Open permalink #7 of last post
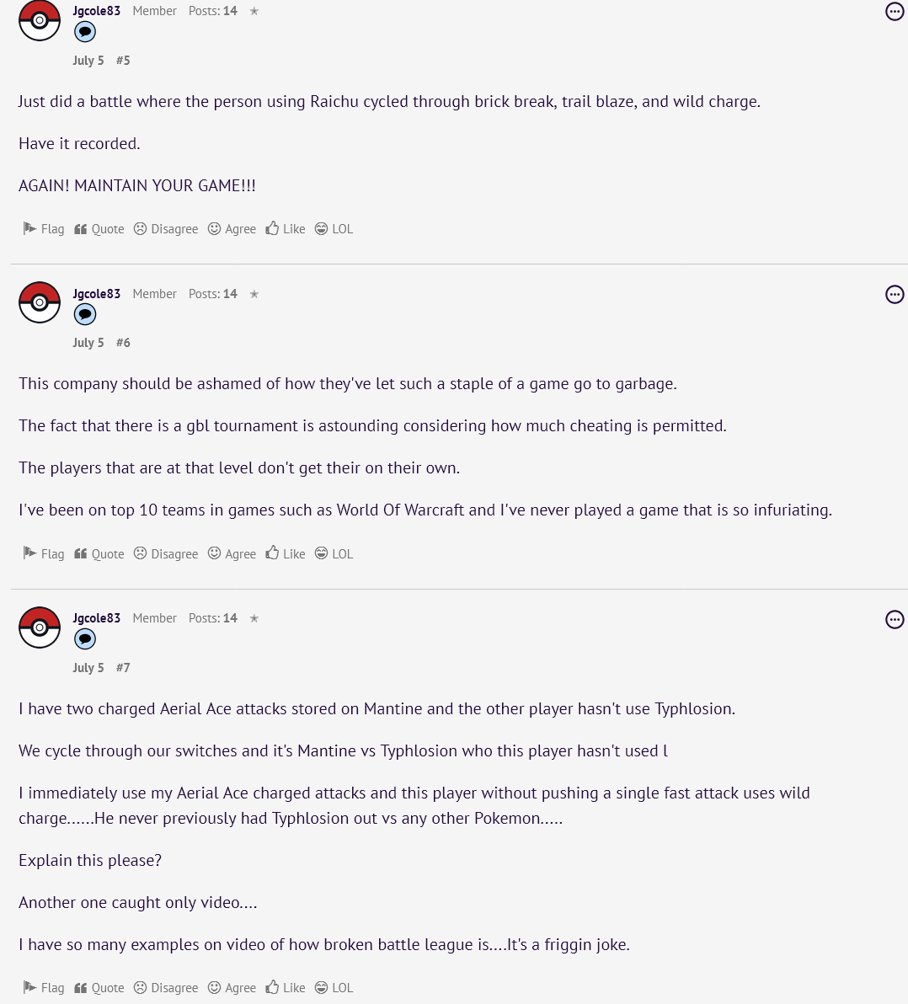The width and height of the screenshot is (908, 1004). click(x=123, y=668)
